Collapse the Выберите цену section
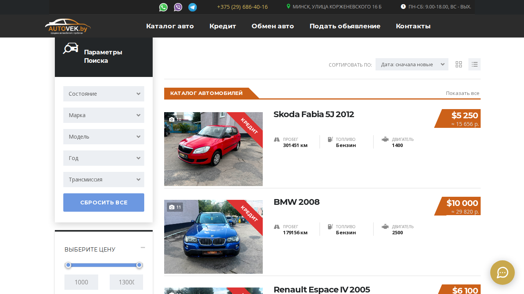Viewport: 524px width, 294px height. 143,248
